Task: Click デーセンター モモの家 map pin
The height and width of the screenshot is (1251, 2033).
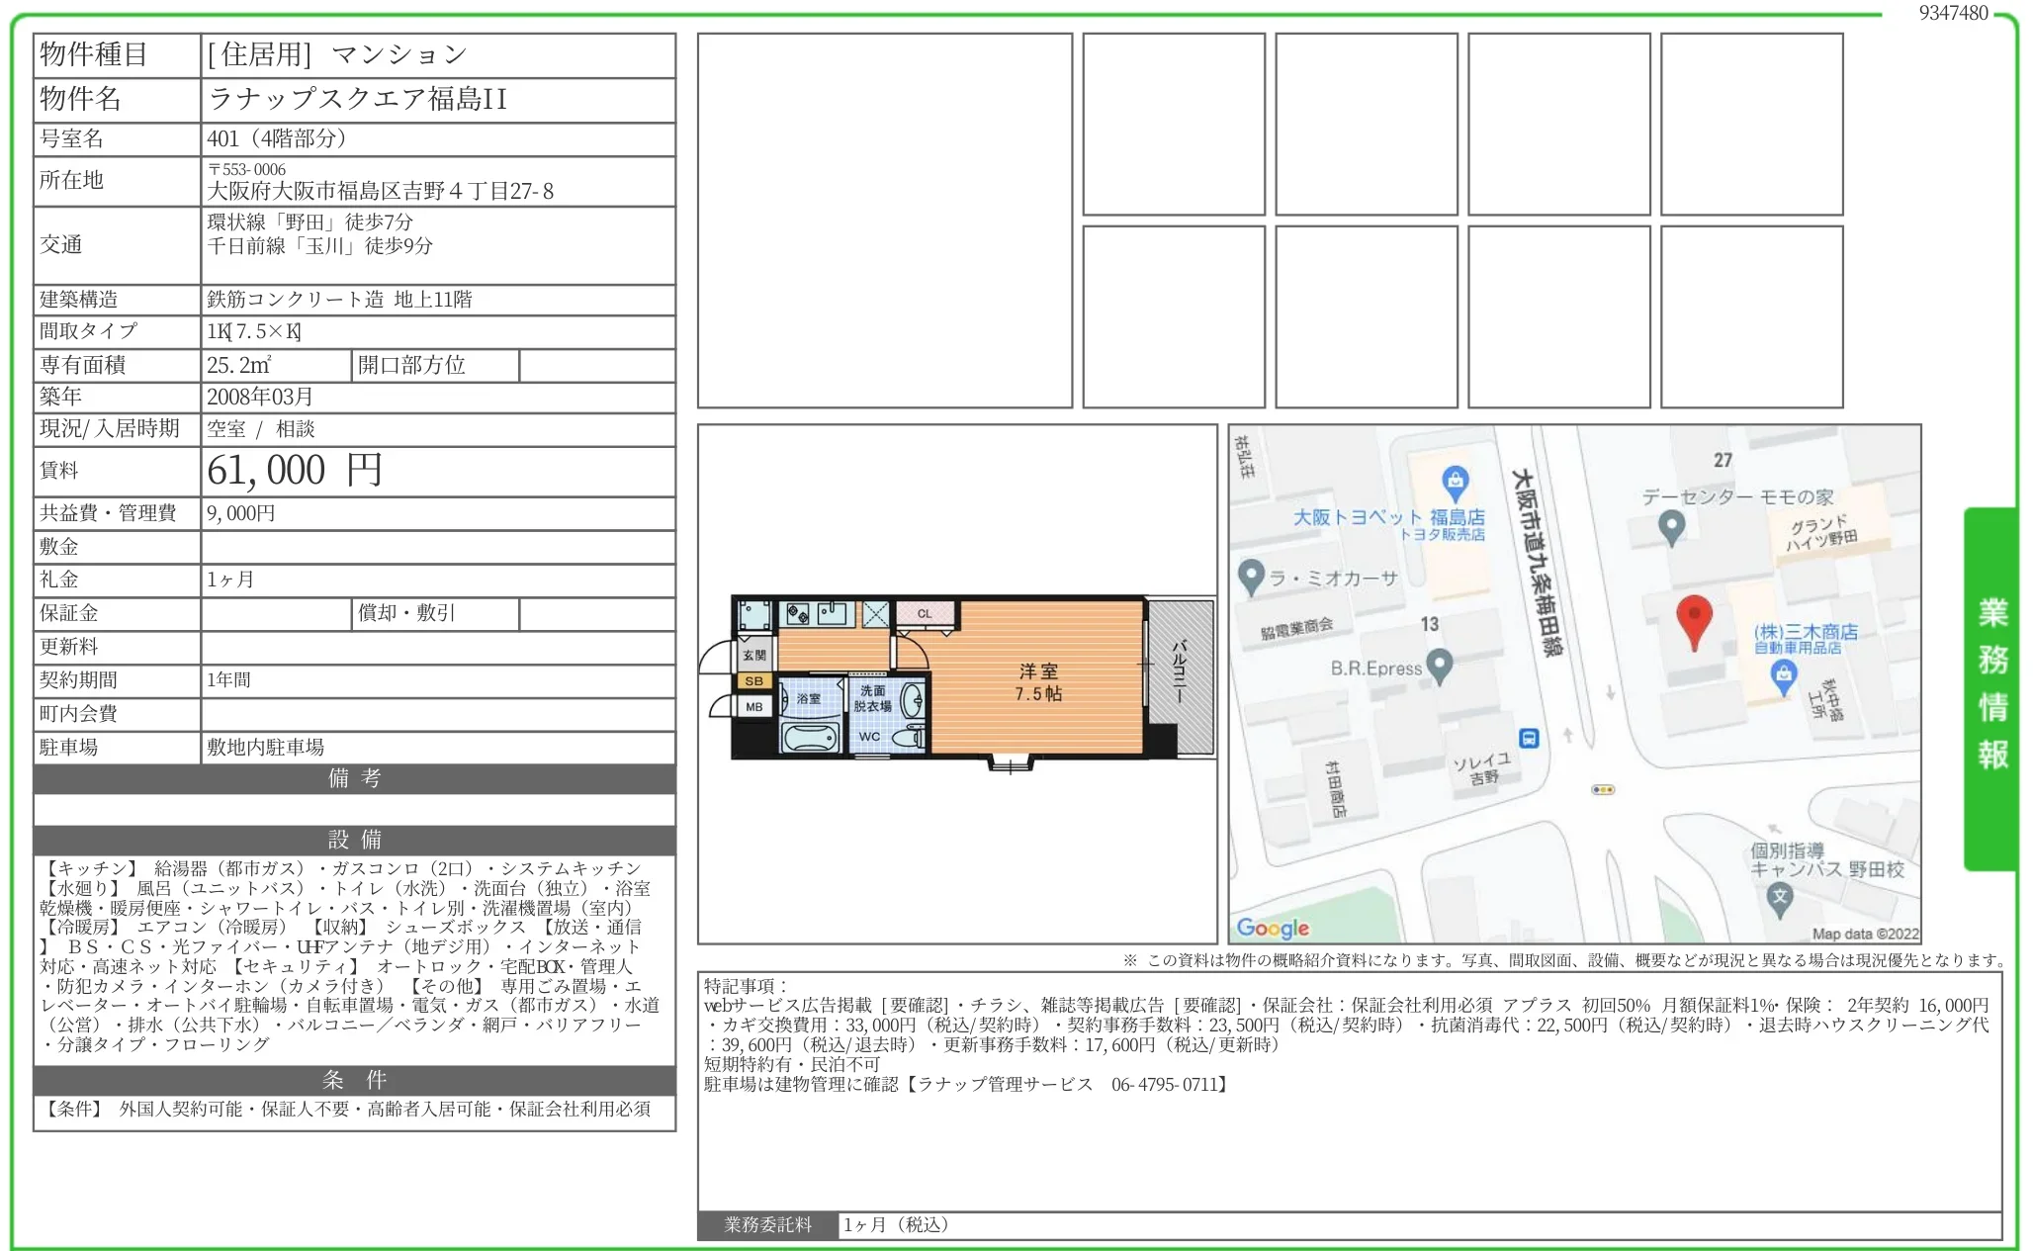Action: 1671,526
